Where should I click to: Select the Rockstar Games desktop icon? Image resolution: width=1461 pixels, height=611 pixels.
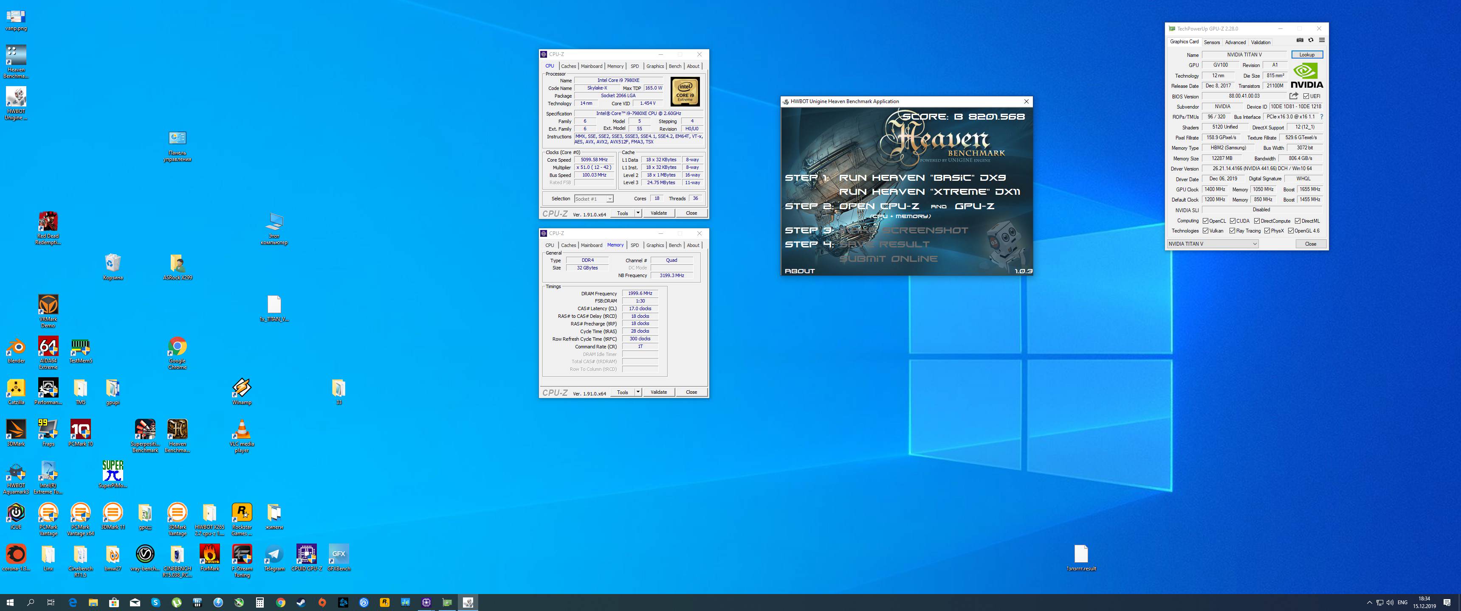coord(242,519)
